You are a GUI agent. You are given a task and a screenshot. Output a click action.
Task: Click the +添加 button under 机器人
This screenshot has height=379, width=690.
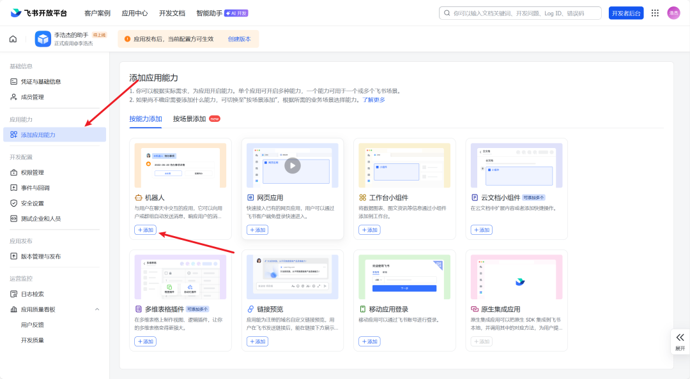point(144,230)
